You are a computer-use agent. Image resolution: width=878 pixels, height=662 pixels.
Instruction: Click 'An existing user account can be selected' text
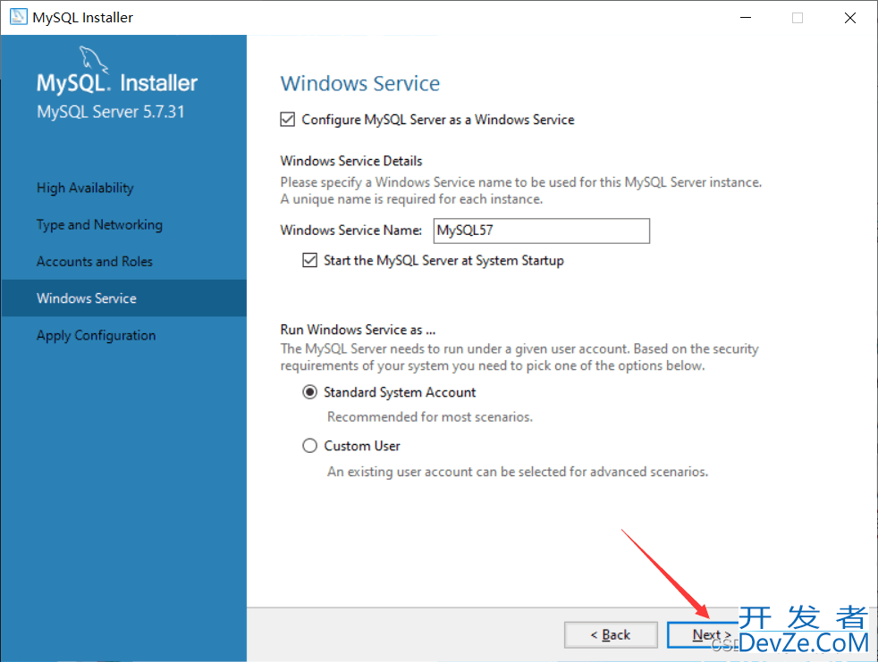[518, 472]
